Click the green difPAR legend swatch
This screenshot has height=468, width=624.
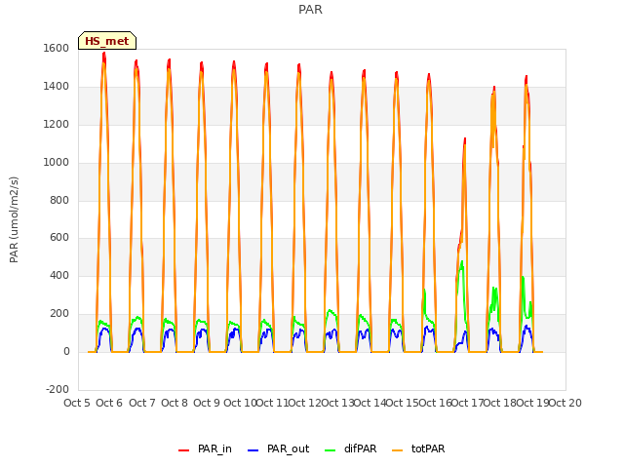(x=330, y=450)
